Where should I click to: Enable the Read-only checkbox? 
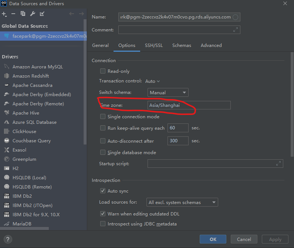[103, 71]
